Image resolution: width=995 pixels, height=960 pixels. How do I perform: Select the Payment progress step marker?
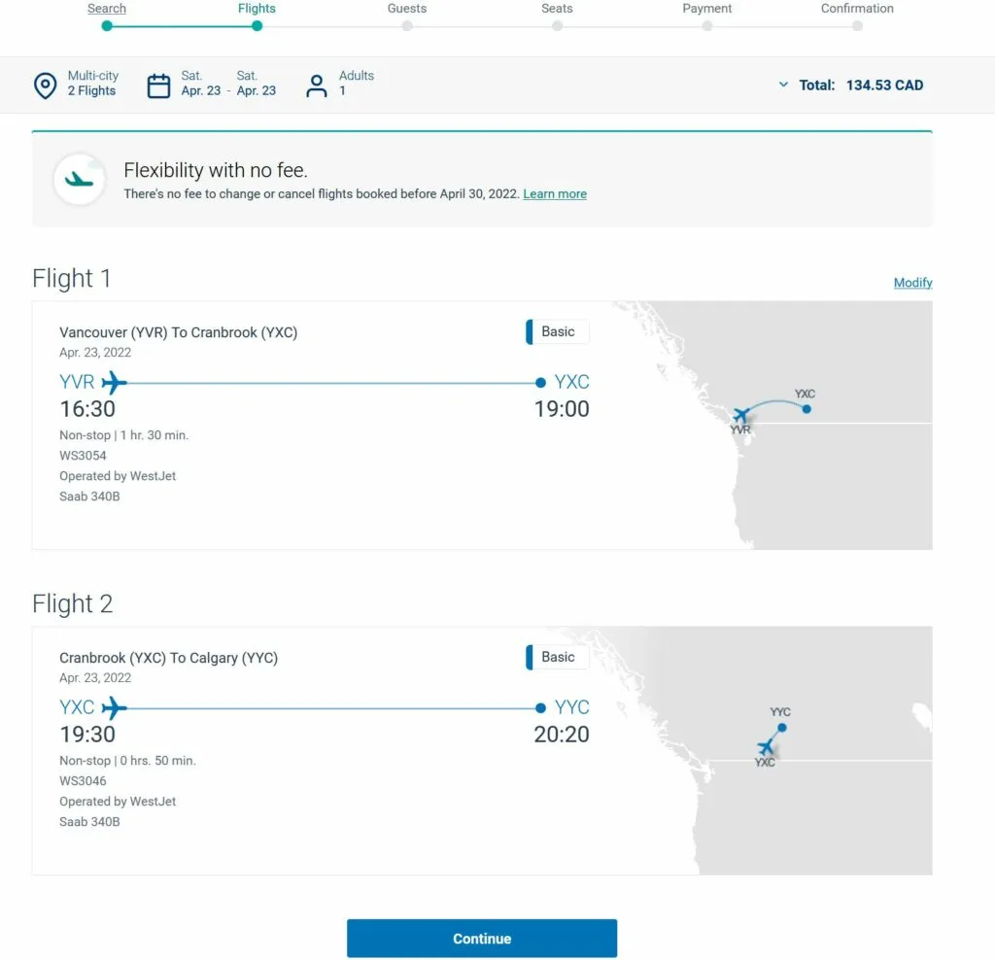click(x=706, y=26)
